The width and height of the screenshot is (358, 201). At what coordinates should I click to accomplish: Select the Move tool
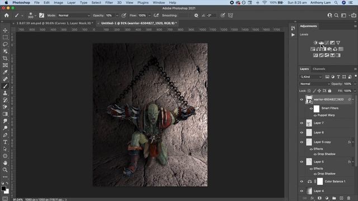(x=5, y=30)
